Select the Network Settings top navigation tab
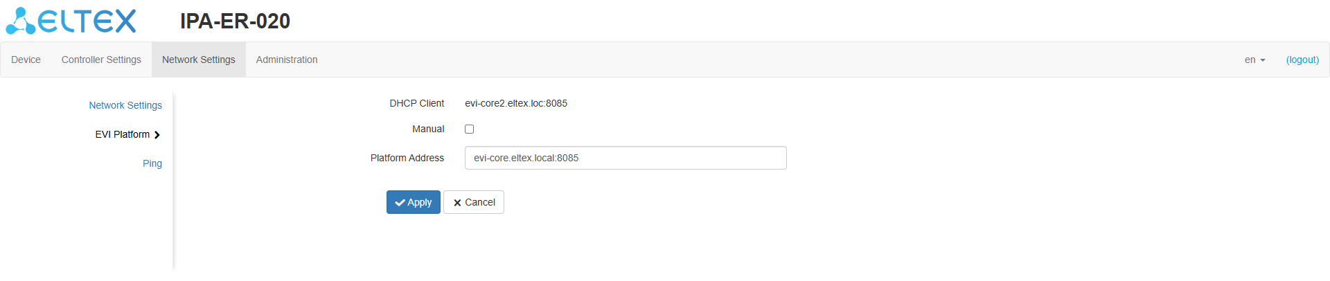The height and width of the screenshot is (281, 1330). (199, 60)
